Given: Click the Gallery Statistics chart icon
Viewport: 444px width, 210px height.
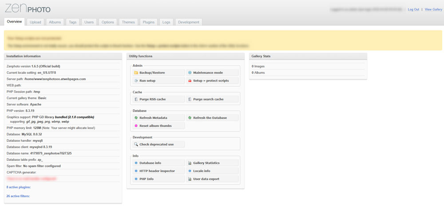Looking at the screenshot, I should tap(190, 163).
